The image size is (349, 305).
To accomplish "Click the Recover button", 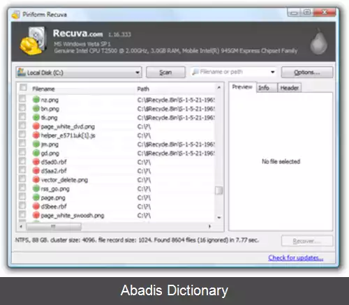I will click(x=307, y=241).
